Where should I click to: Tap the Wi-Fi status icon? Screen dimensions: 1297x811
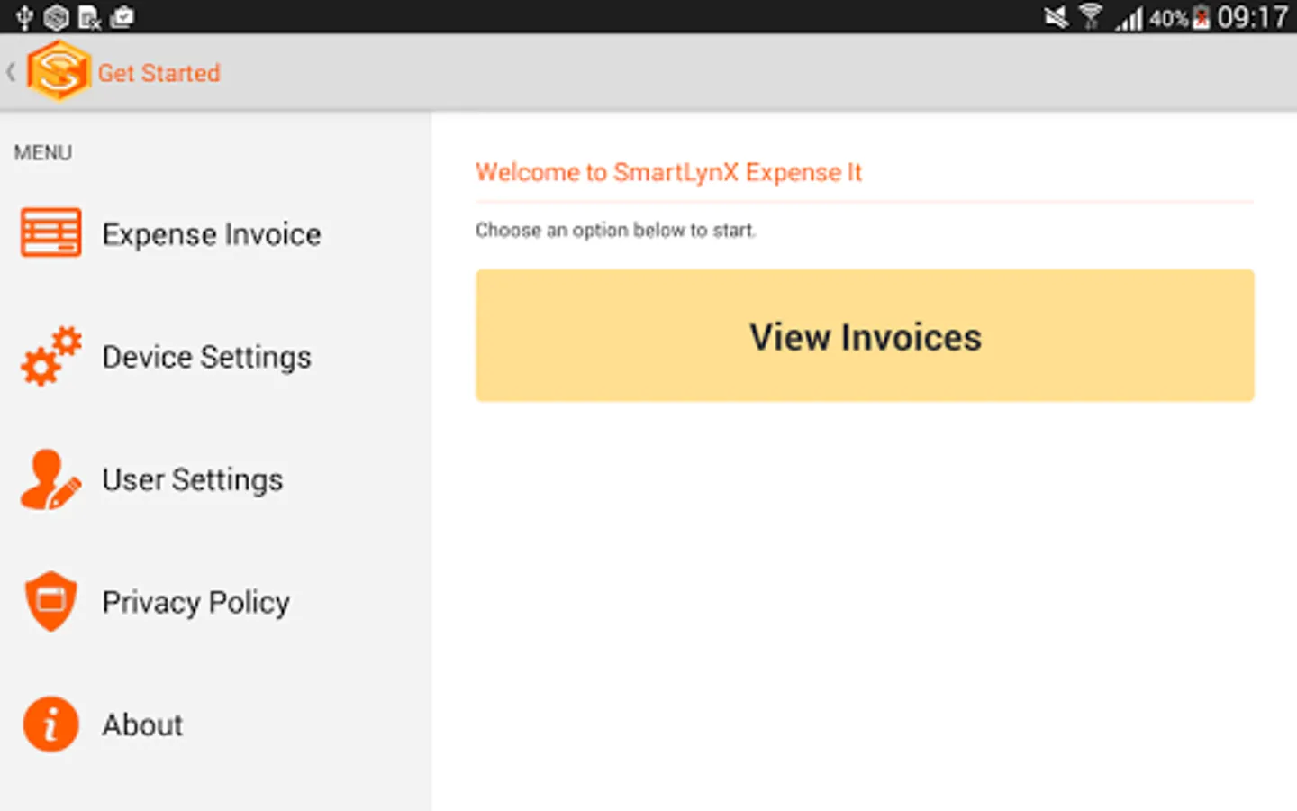(x=1091, y=17)
